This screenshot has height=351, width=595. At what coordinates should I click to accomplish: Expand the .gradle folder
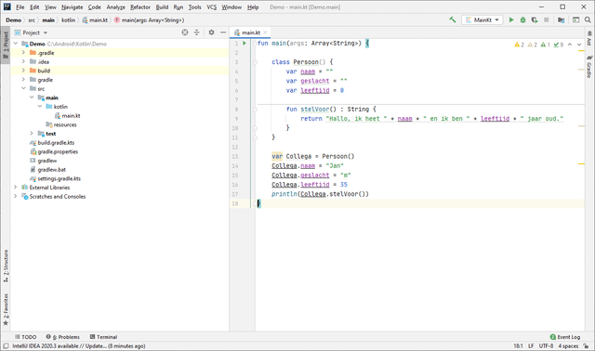coord(23,53)
